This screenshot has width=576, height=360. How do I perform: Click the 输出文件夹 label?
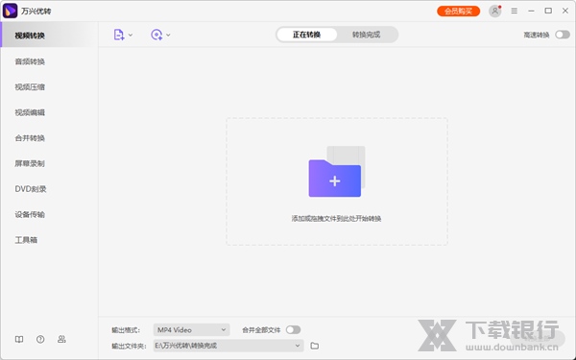pyautogui.click(x=129, y=346)
